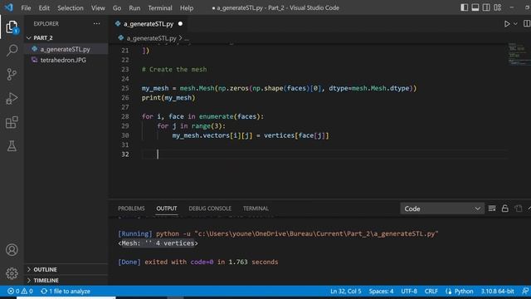Click the '[Done] exited with code=0' line

pos(197,262)
